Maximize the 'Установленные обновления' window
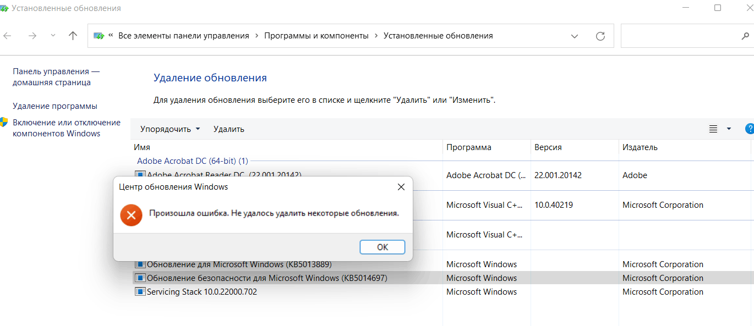The image size is (754, 326). pos(718,8)
